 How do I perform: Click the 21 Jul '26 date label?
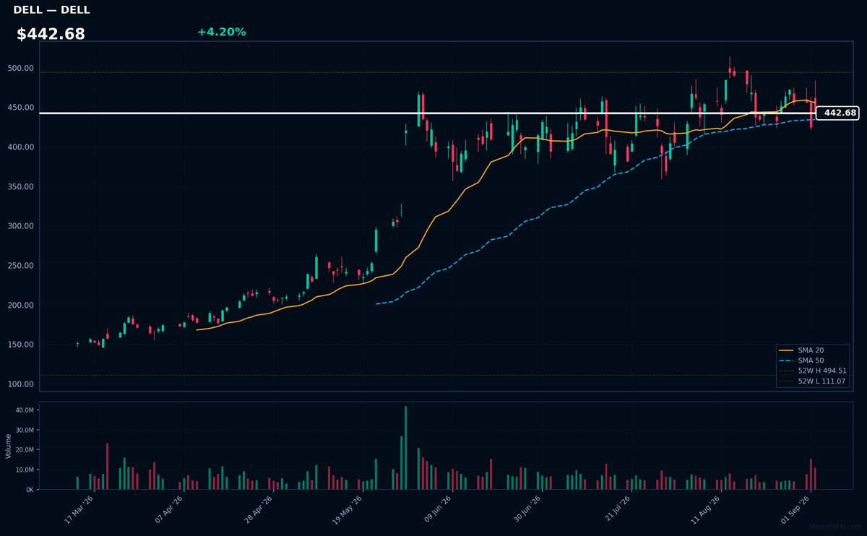click(617, 510)
